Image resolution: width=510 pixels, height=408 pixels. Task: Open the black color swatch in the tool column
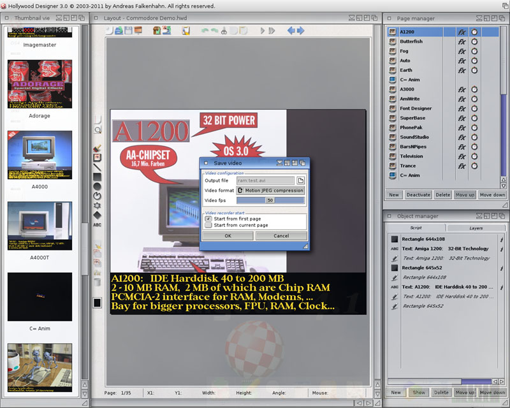(x=97, y=303)
